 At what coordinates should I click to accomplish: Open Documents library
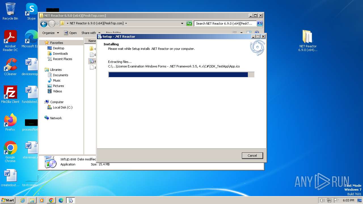pos(60,75)
